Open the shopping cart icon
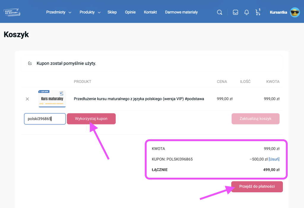 pos(258,12)
